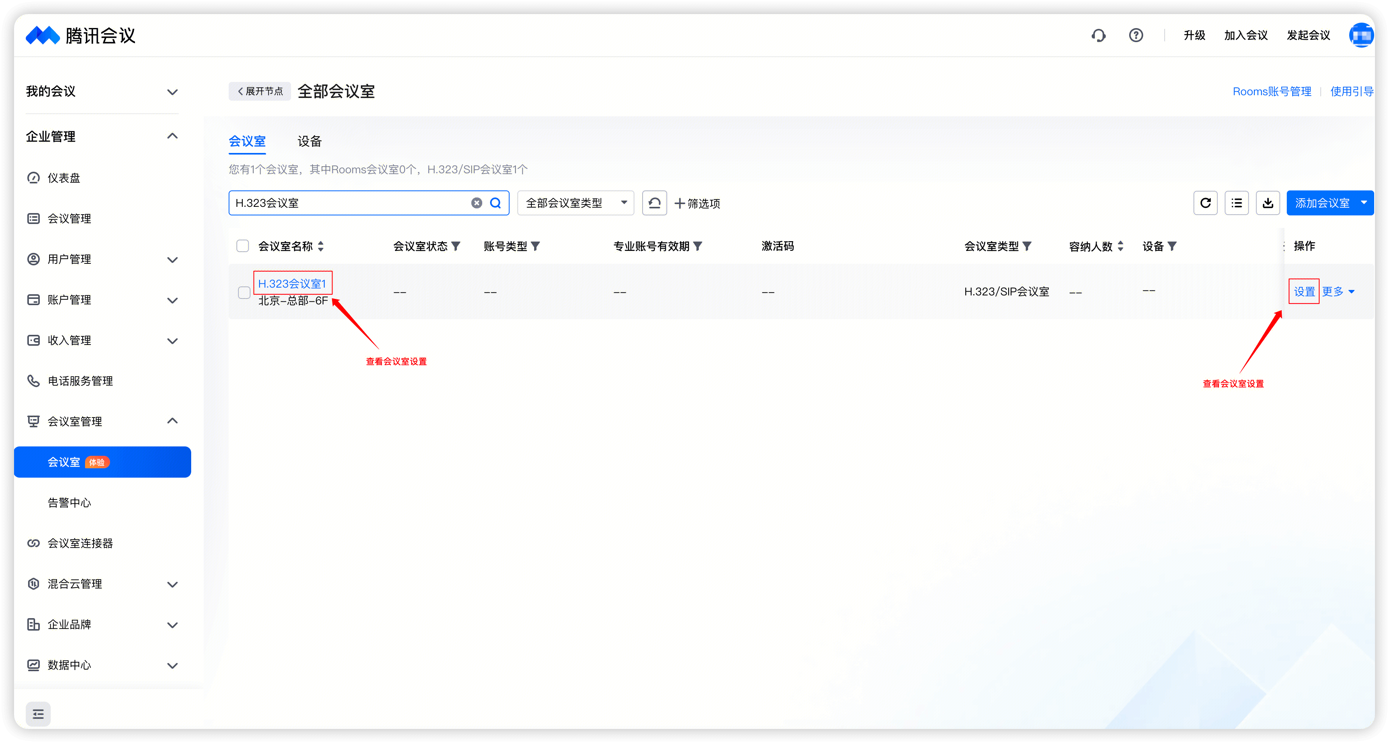Filter by 专业账号有效期 funnel icon

point(698,246)
